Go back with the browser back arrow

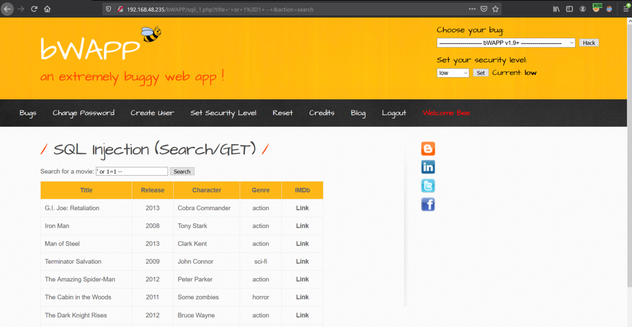pos(7,9)
